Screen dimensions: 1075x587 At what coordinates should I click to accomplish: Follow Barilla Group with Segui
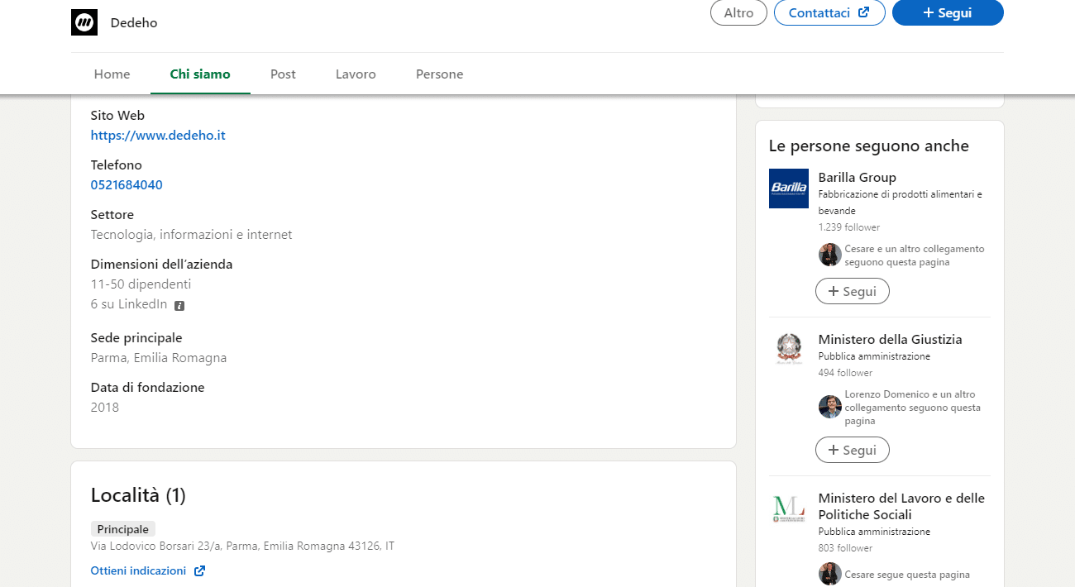[x=853, y=291]
